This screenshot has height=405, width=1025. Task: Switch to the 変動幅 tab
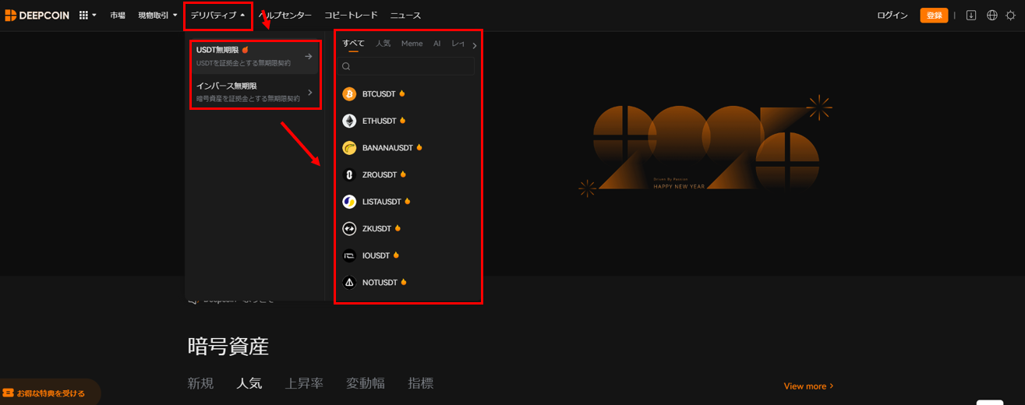pos(366,383)
